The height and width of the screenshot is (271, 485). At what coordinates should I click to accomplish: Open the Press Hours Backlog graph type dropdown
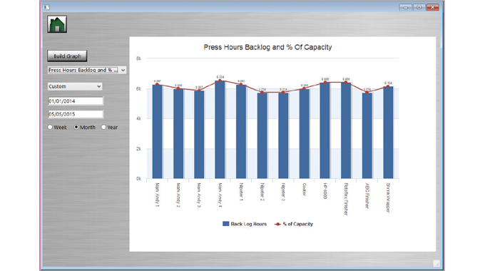click(x=87, y=70)
